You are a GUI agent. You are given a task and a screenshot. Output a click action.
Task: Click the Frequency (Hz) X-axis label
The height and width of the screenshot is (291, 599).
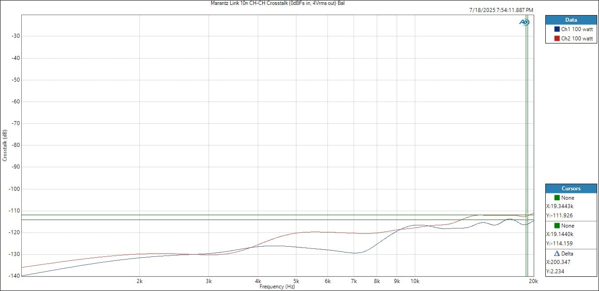click(x=277, y=287)
